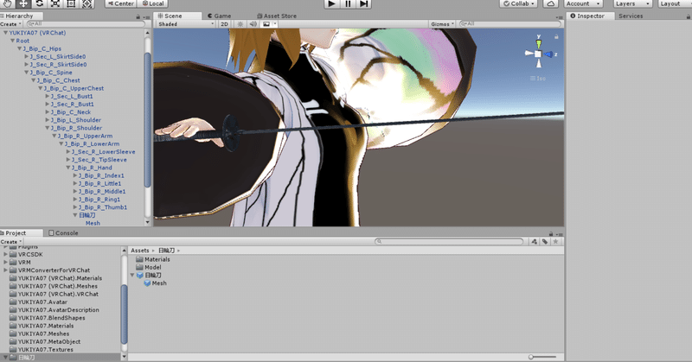Open the Materials folder in Assets
Viewport: 692px width, 362px height.
[153, 259]
